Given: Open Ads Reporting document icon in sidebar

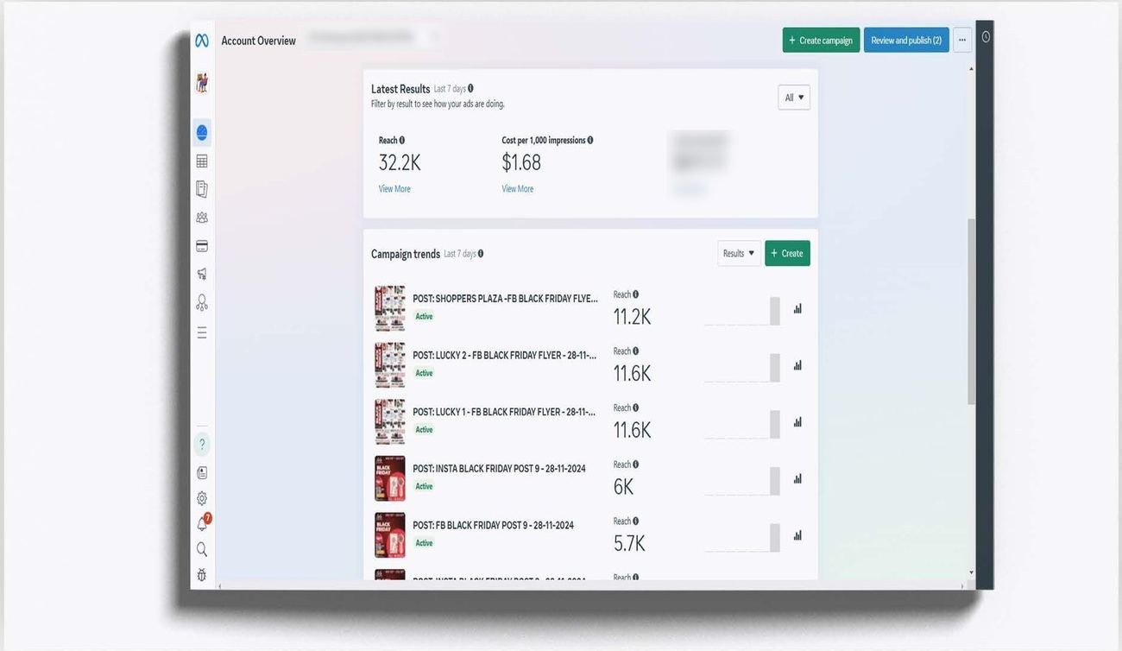Looking at the screenshot, I should pos(202,189).
